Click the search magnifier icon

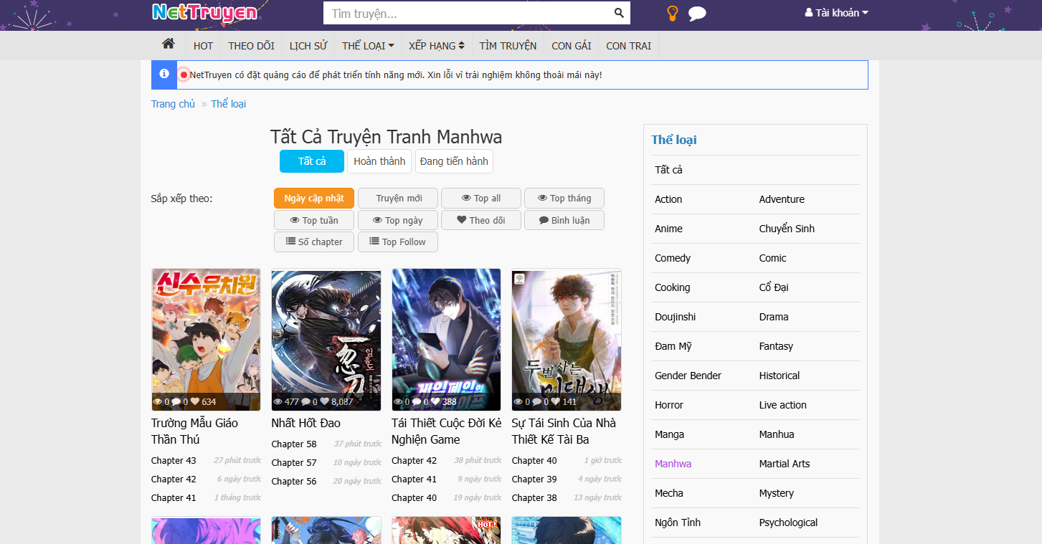coord(619,13)
